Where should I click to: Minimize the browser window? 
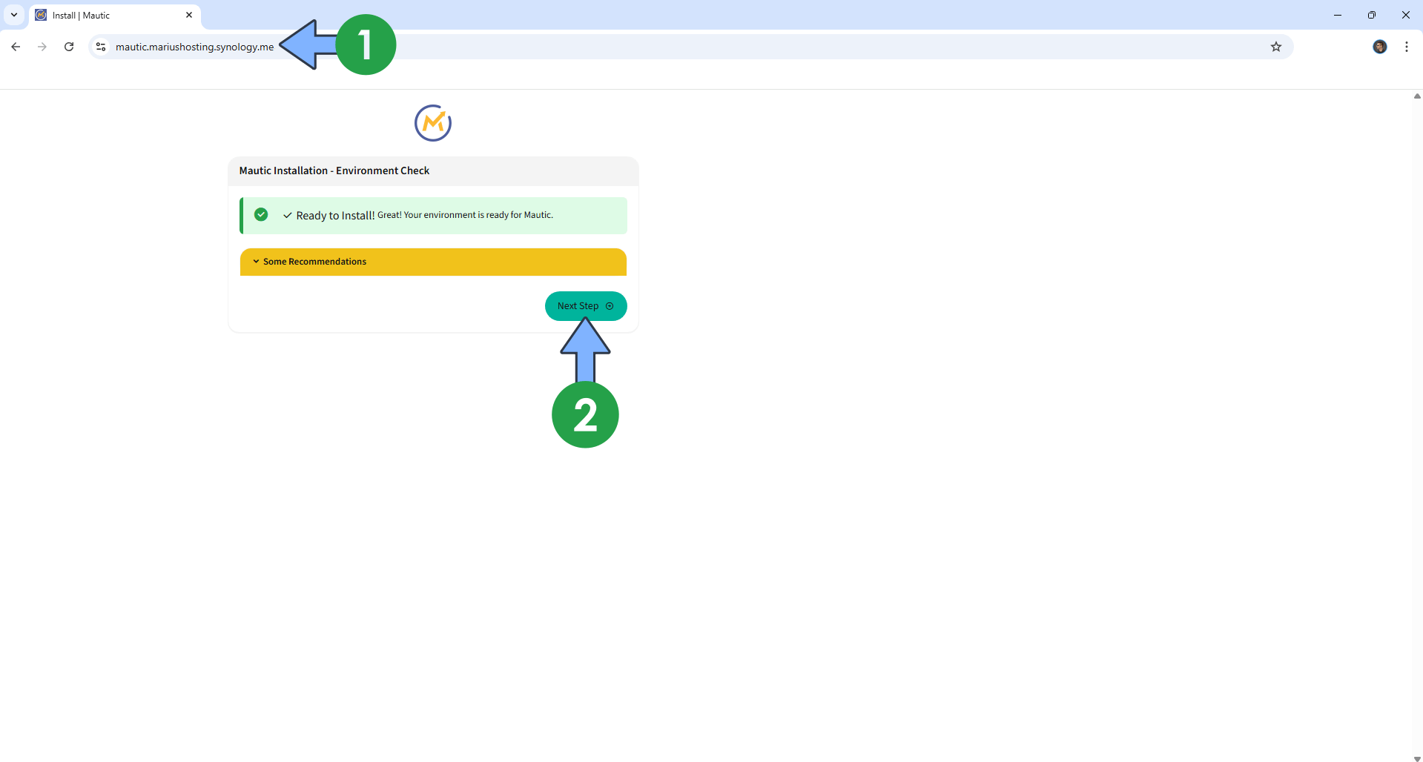pyautogui.click(x=1338, y=15)
